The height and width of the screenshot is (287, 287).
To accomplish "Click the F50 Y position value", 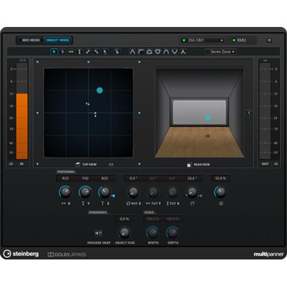I will point(86,179).
